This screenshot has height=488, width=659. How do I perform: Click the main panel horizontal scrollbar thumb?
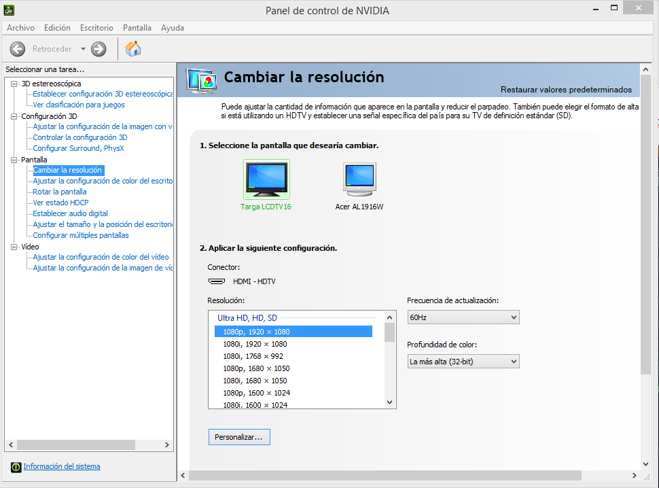click(385, 475)
